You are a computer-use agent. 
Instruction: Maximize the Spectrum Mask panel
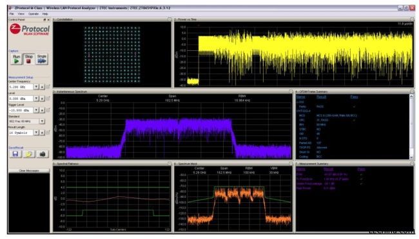291,164
